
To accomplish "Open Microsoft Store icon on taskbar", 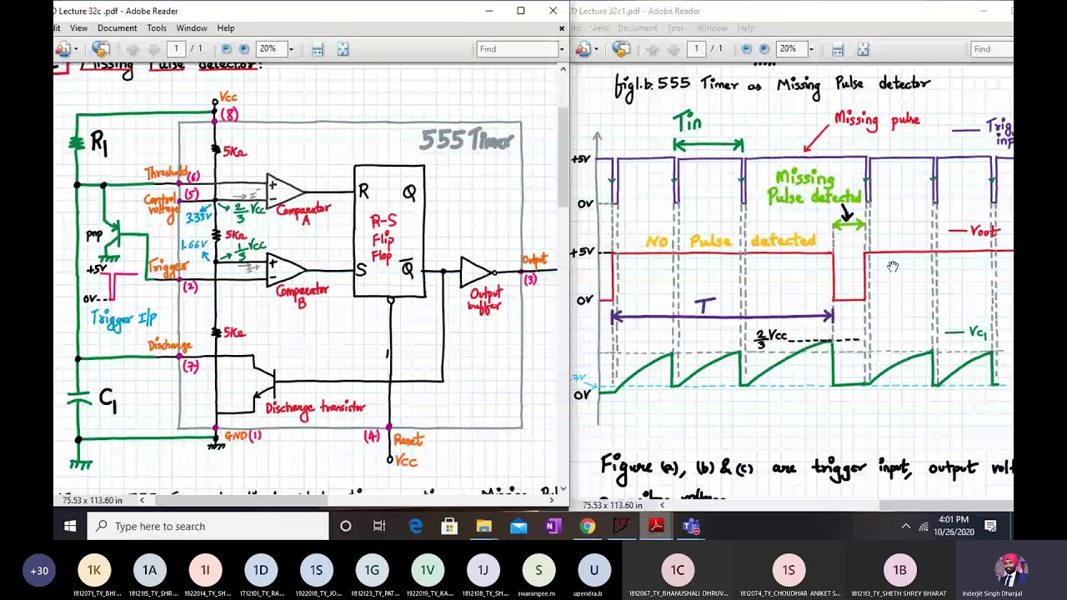I will point(449,527).
